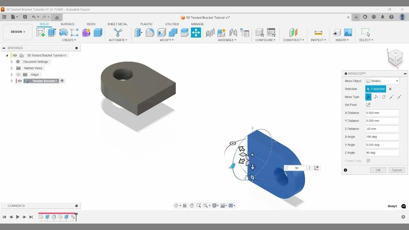This screenshot has width=409, height=230.
Task: Select the Offset Plane construct tool
Action: pyautogui.click(x=293, y=33)
